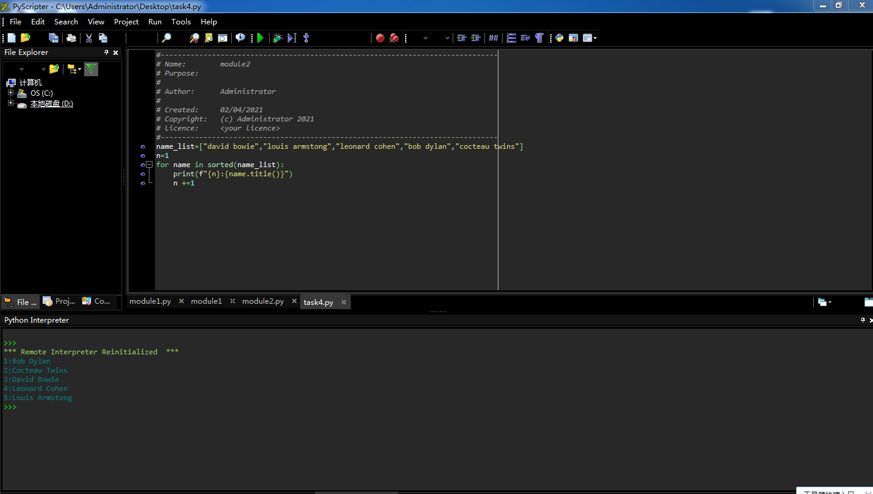
Task: Close the File Explorer panel
Action: pos(116,52)
